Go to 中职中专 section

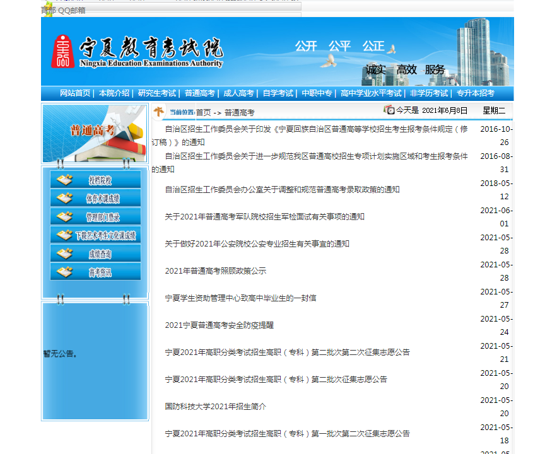pyautogui.click(x=317, y=93)
